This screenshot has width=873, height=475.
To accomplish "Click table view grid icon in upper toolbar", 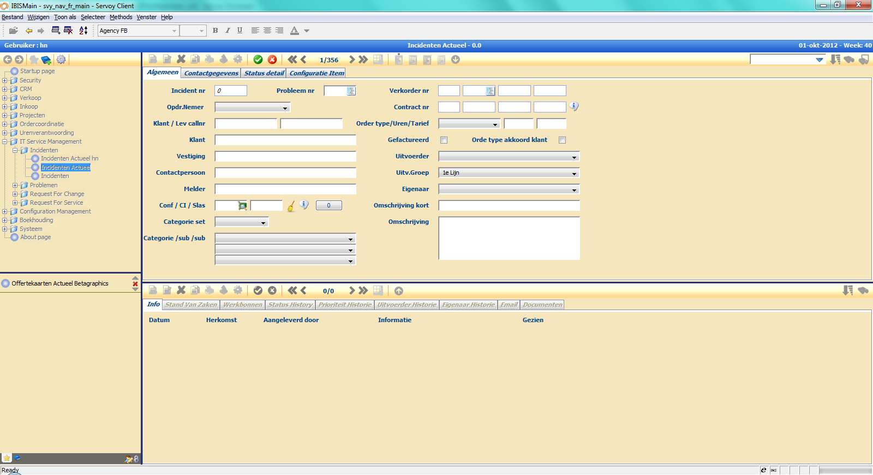I will coord(378,60).
